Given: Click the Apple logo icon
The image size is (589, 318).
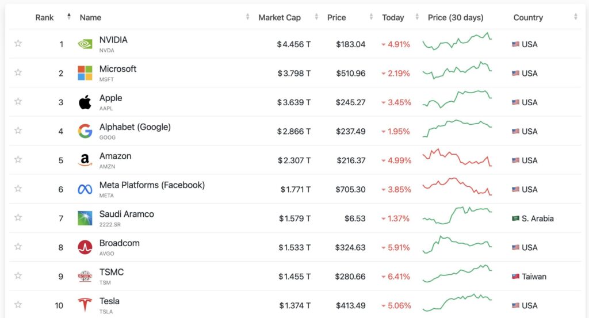Looking at the screenshot, I should (x=85, y=102).
